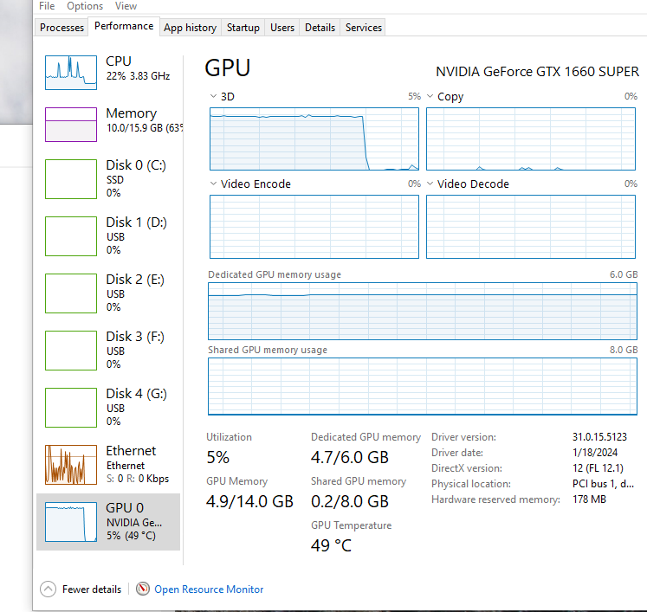Select the Performance tab
The height and width of the screenshot is (612, 647).
[x=124, y=26]
